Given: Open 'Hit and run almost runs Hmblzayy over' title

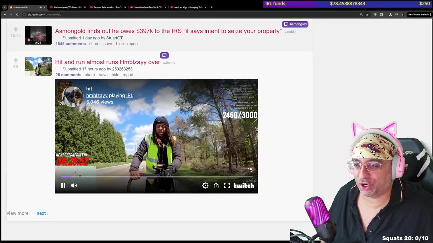Looking at the screenshot, I should [108, 62].
